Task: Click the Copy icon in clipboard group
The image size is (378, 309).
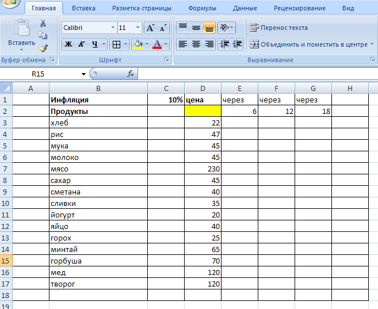Action: click(x=43, y=36)
